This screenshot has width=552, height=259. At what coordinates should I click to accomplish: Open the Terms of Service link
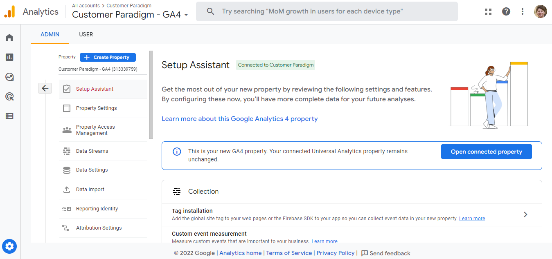(x=289, y=253)
